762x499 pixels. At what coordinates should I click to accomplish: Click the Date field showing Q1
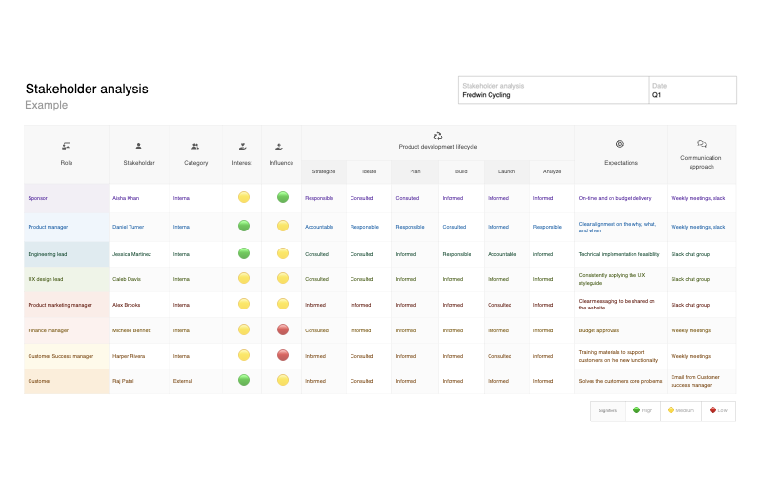pyautogui.click(x=692, y=90)
